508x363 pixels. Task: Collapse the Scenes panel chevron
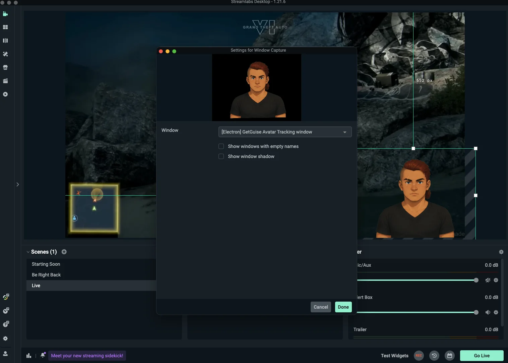(28, 252)
